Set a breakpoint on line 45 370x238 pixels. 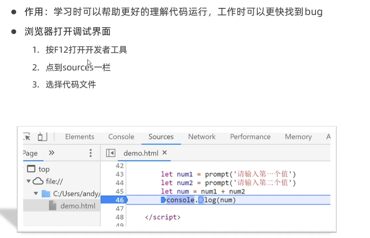tap(120, 191)
